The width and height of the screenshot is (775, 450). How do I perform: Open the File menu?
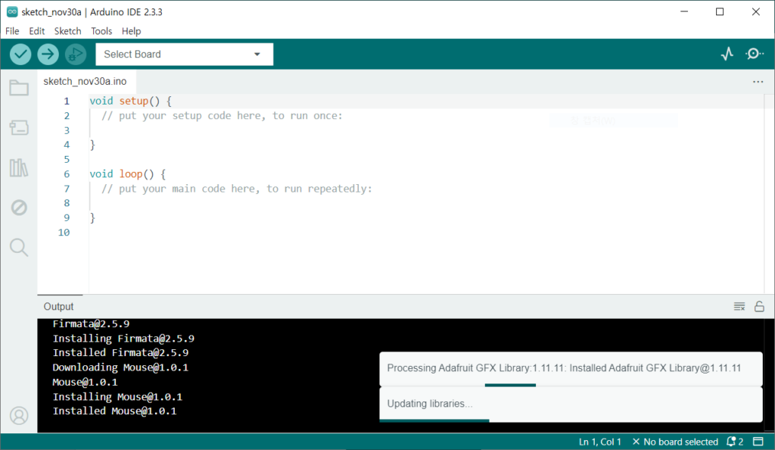click(x=12, y=31)
